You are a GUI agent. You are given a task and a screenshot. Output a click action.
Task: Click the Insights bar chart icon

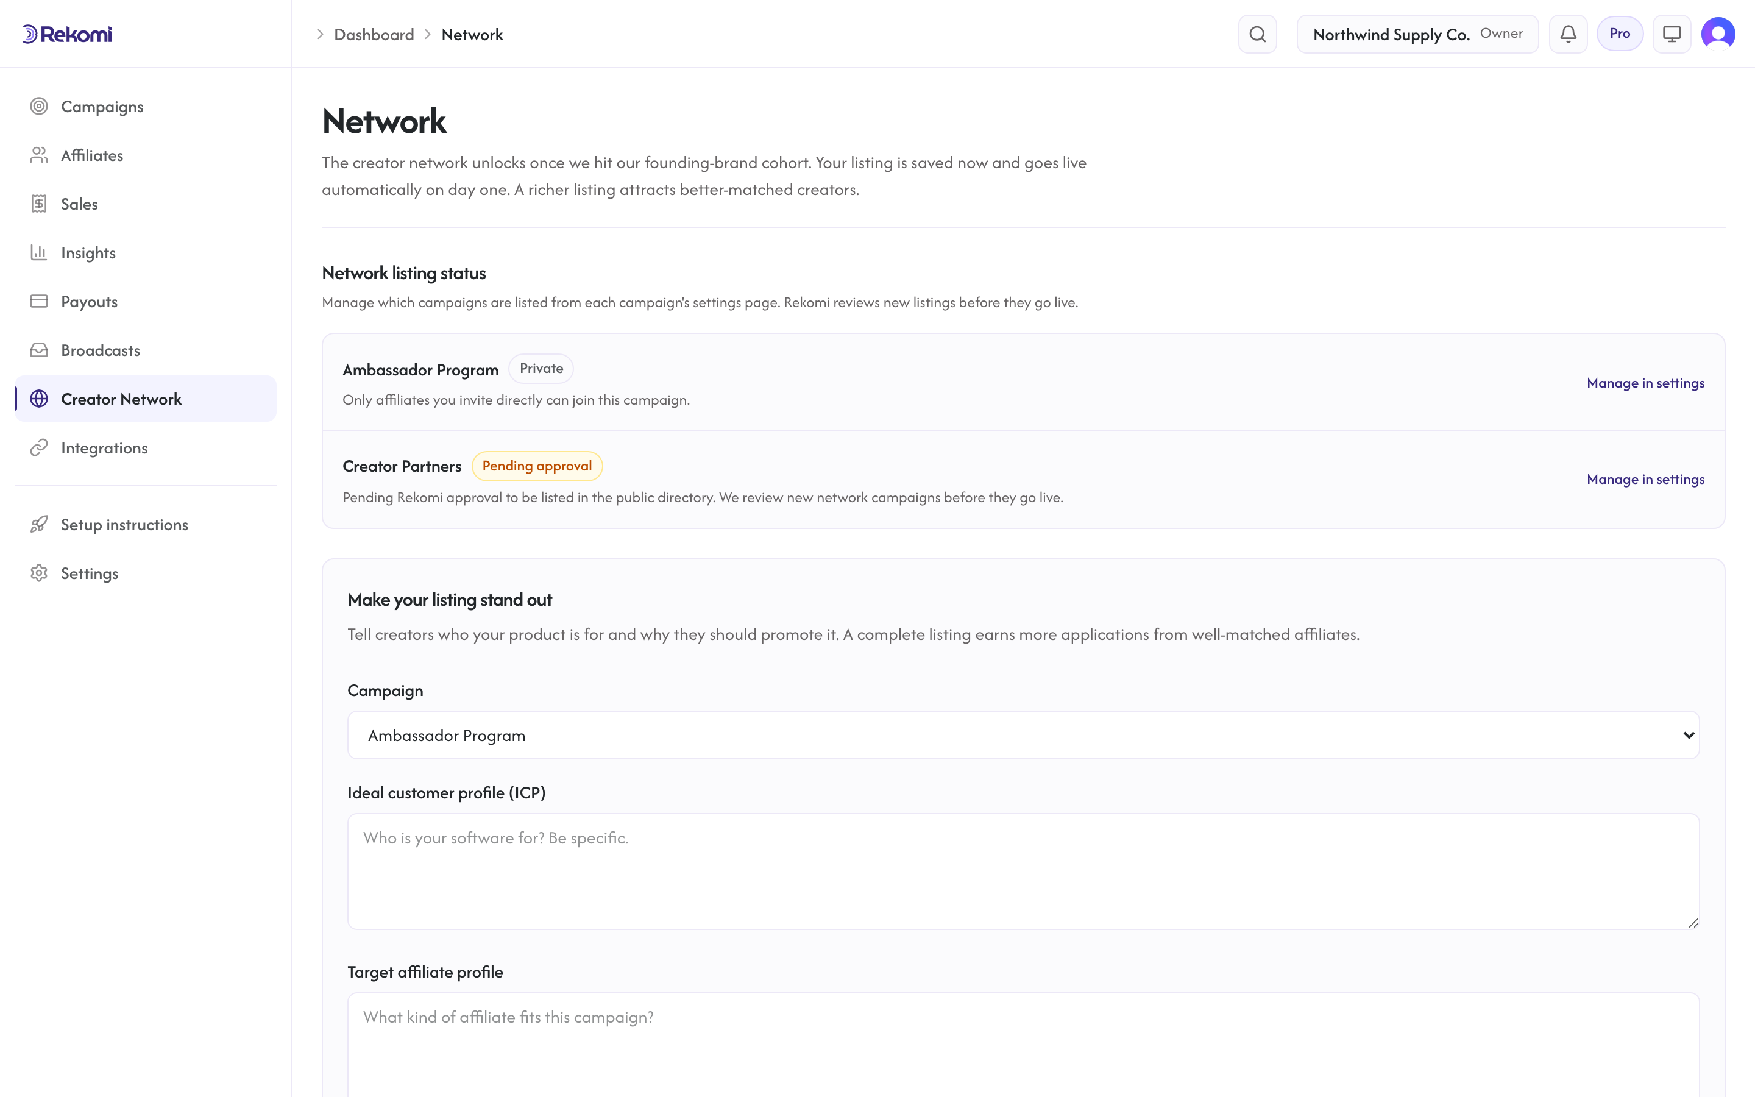tap(39, 252)
